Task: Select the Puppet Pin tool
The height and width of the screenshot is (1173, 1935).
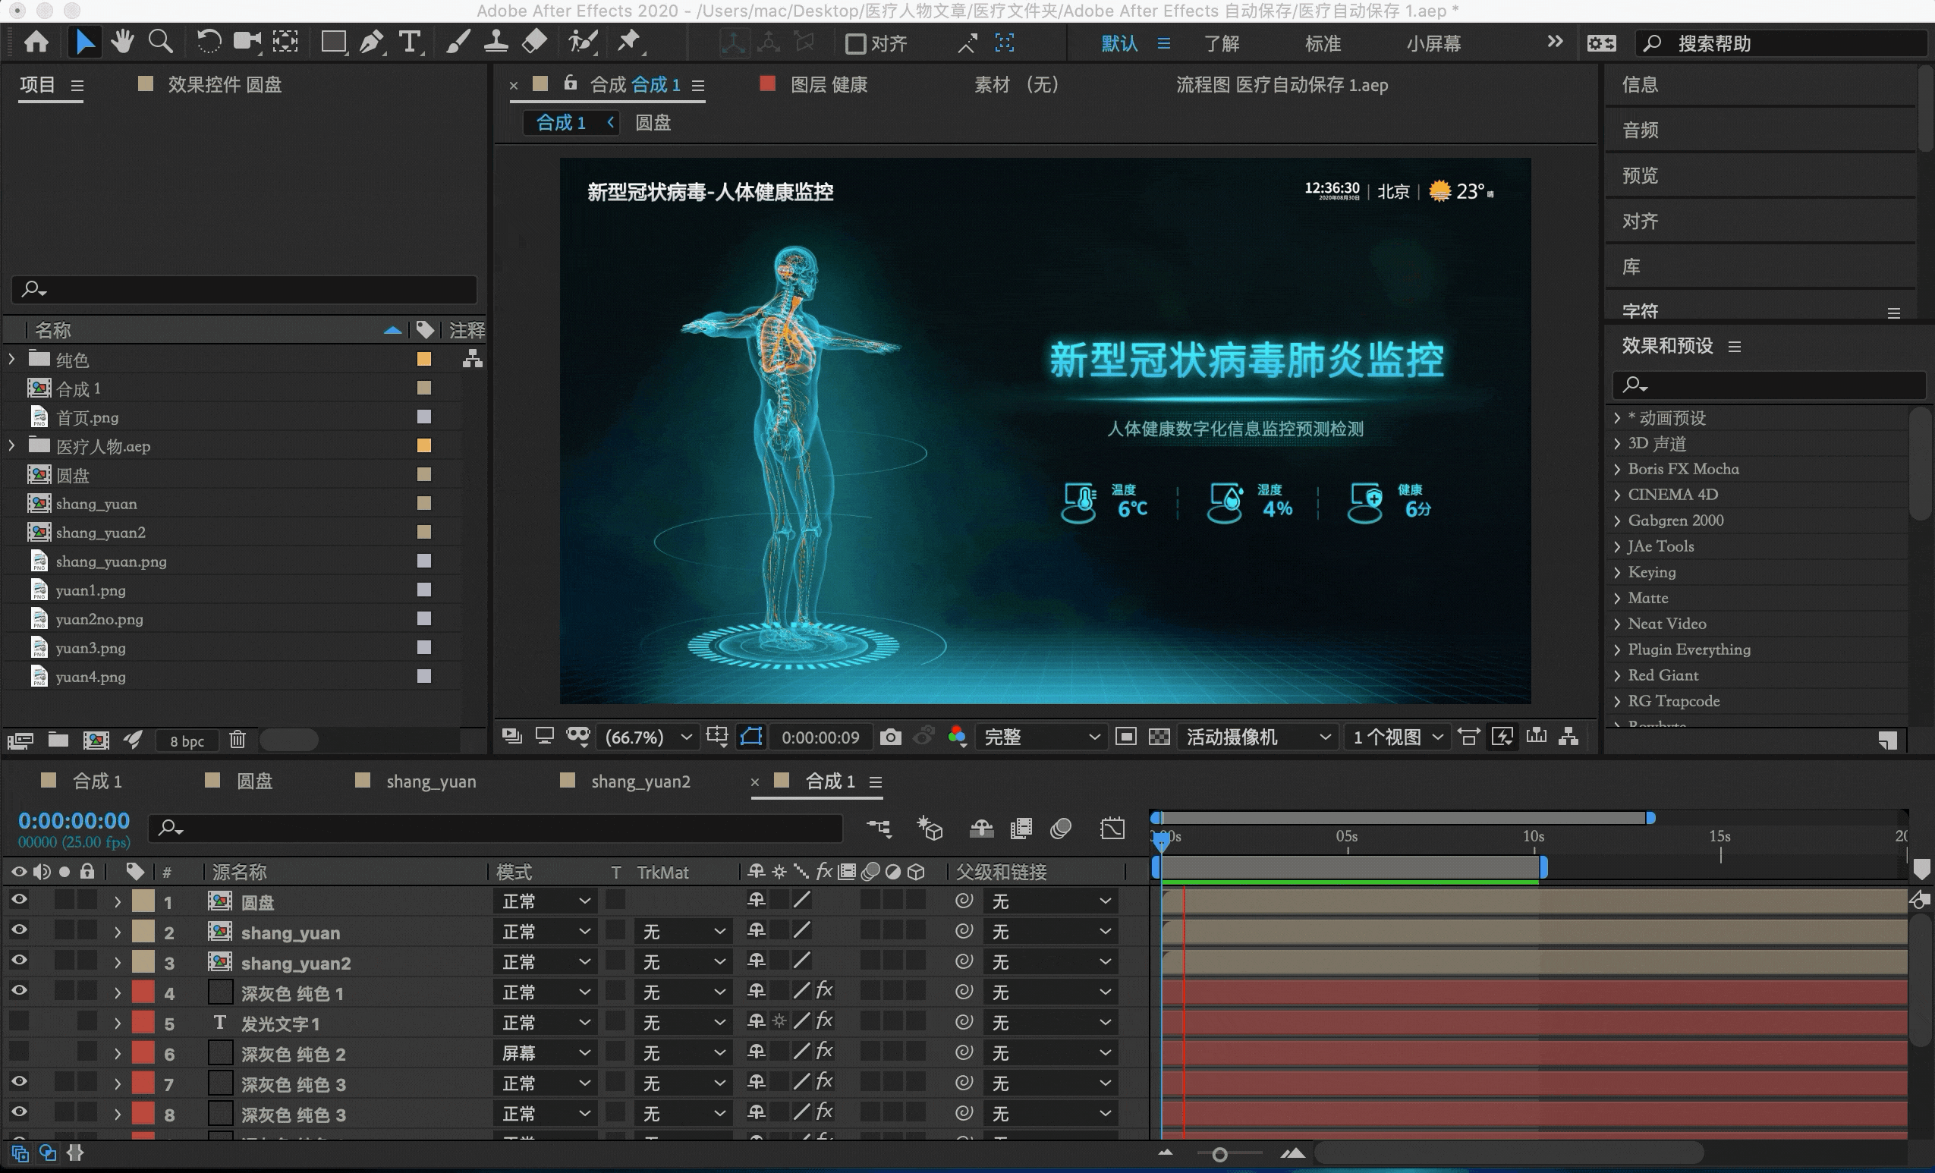Action: click(629, 42)
